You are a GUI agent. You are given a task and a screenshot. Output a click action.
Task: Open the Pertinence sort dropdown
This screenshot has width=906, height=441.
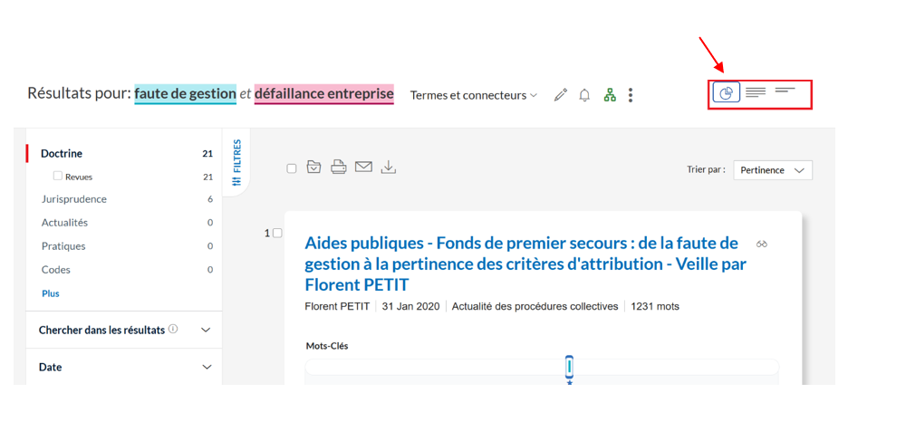click(773, 170)
